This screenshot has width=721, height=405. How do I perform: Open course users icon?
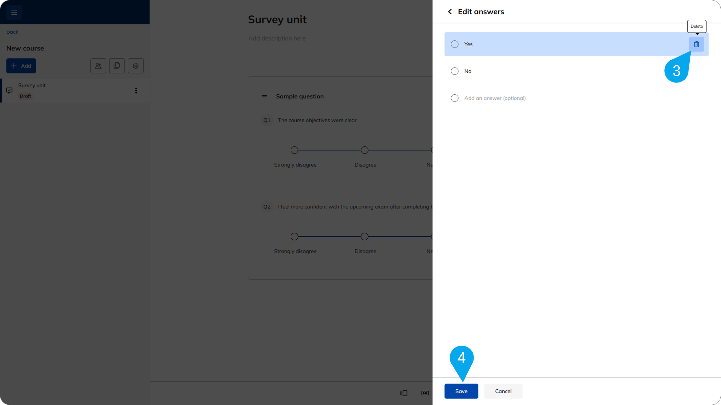tap(98, 66)
